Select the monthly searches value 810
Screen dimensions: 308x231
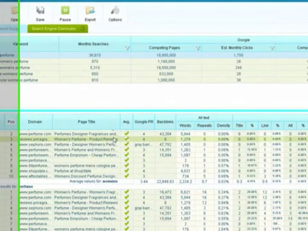point(95,80)
